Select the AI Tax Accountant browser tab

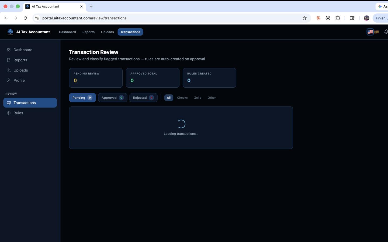point(54,6)
